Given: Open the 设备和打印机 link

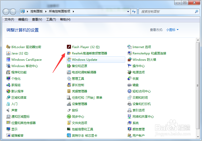Looking at the screenshot, I should click(x=142, y=104).
